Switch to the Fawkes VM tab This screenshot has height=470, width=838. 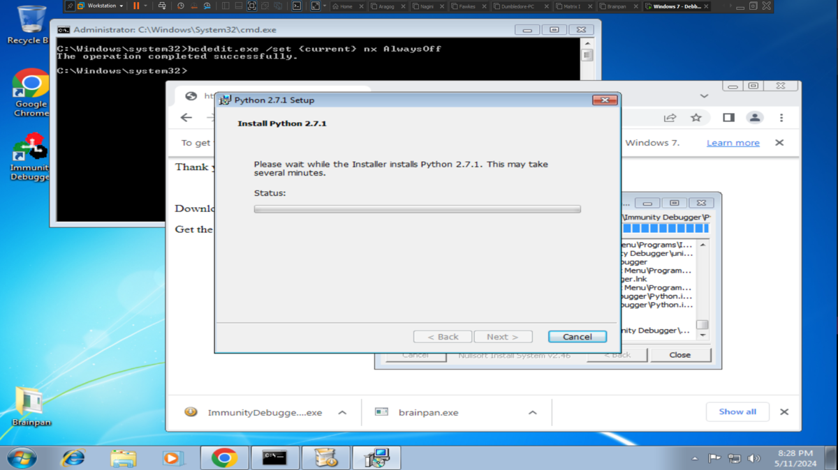pos(467,6)
